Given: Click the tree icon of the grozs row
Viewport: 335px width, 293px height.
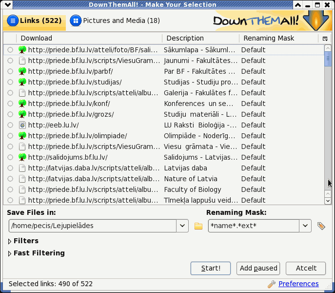Looking at the screenshot, I should [22, 114].
